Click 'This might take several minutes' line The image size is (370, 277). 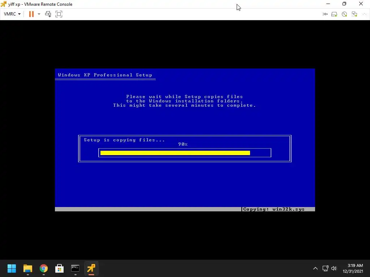click(185, 105)
